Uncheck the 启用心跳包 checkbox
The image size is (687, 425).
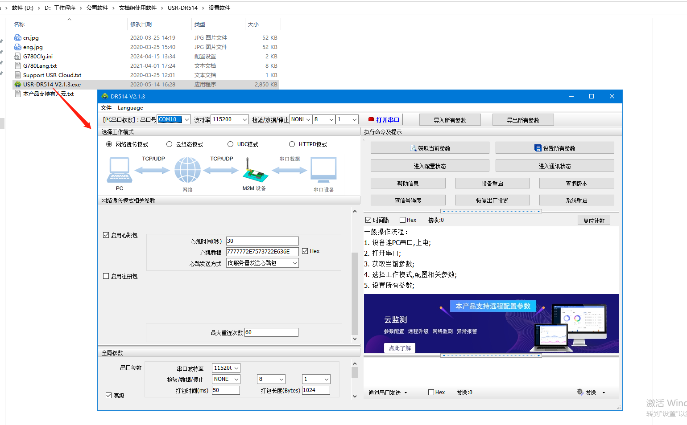pyautogui.click(x=106, y=235)
